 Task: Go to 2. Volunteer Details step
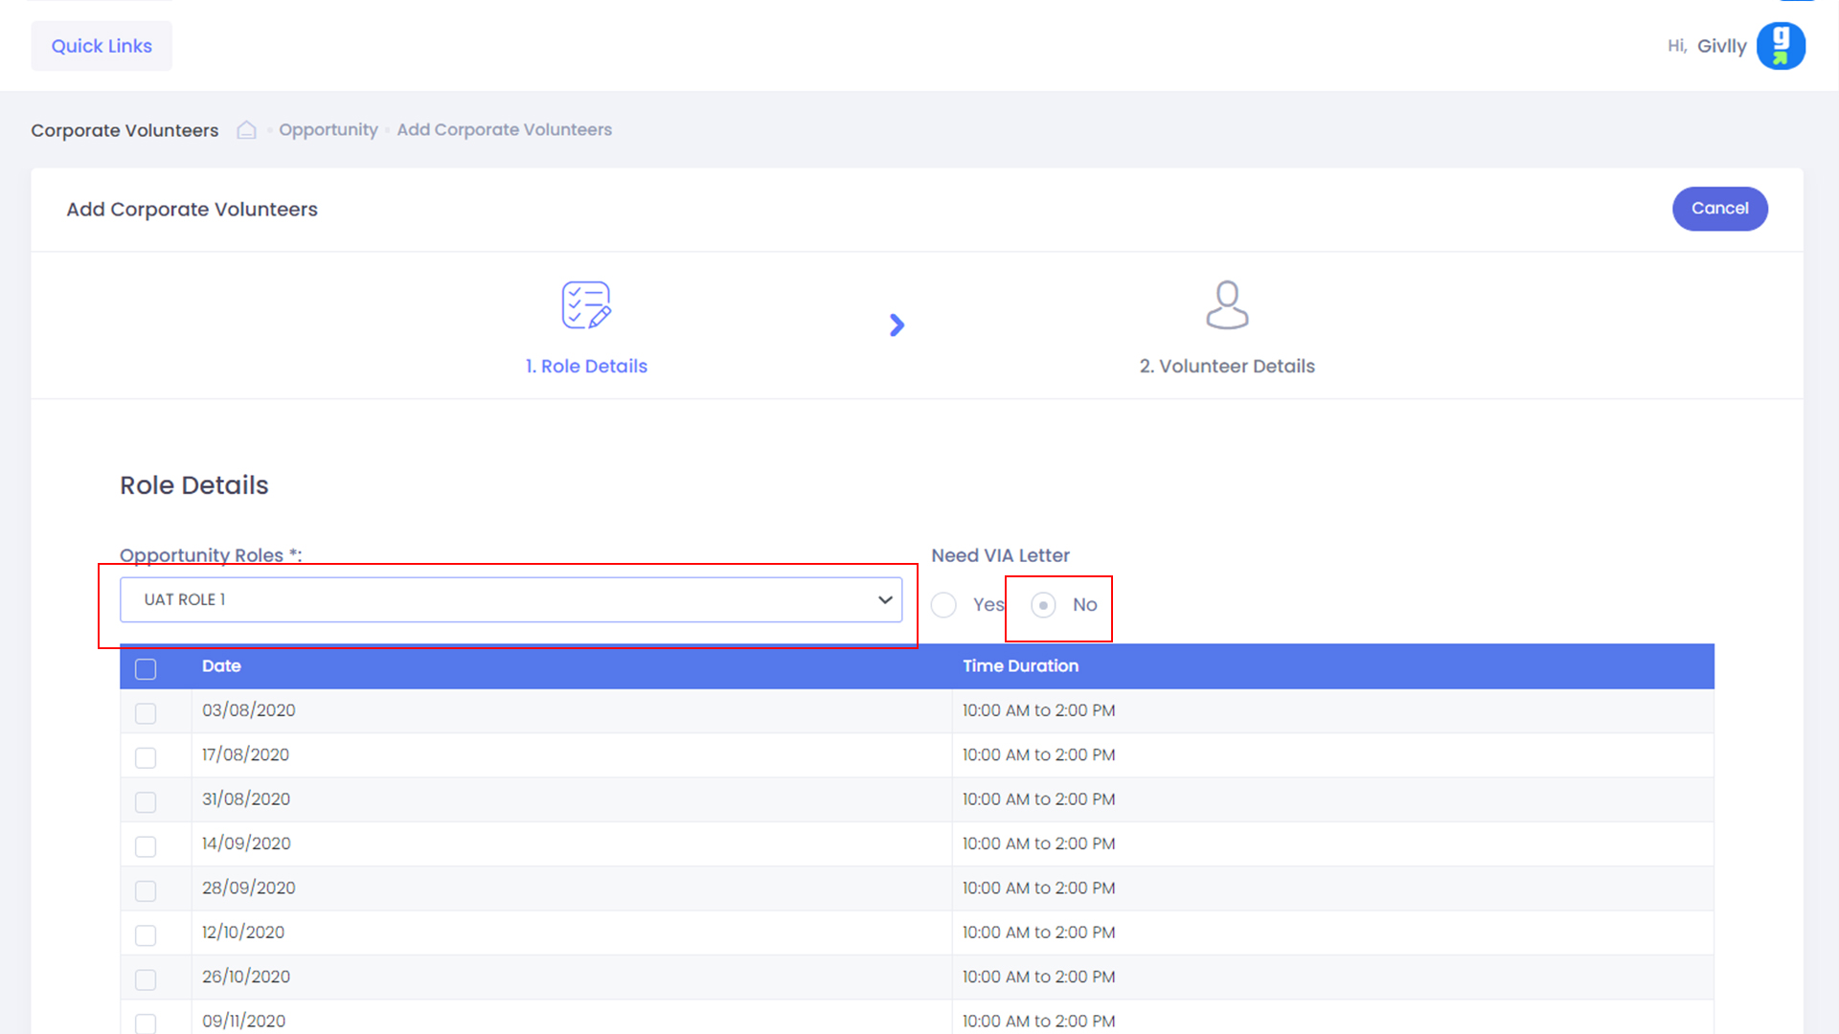point(1227,366)
